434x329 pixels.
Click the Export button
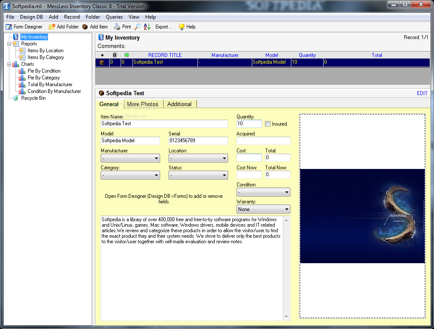[x=163, y=27]
